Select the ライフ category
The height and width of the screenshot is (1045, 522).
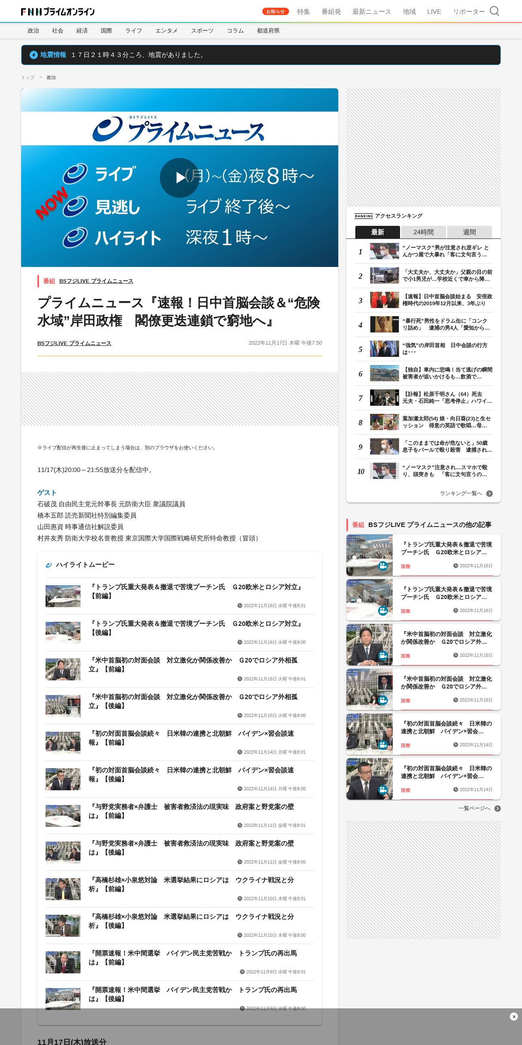point(134,31)
